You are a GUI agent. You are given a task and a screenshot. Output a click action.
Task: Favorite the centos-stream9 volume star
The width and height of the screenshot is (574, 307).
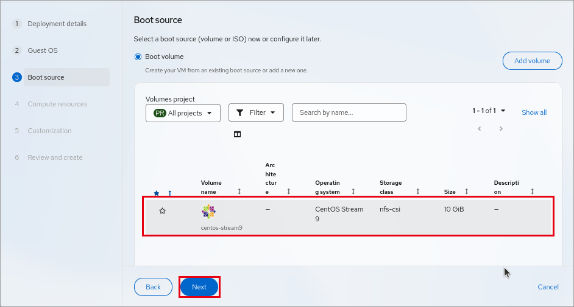pos(163,210)
